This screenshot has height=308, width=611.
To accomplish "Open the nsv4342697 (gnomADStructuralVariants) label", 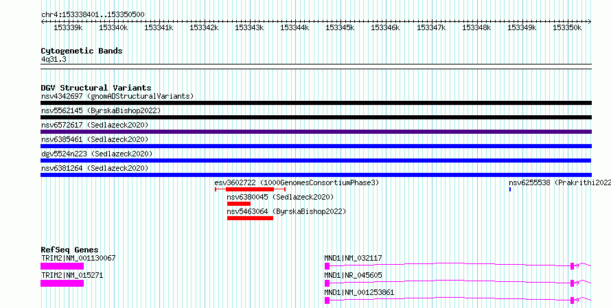I will coord(117,96).
